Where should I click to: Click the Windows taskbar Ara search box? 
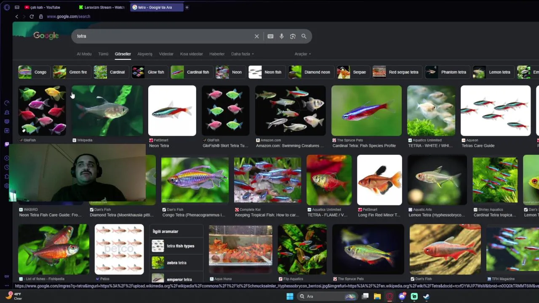(x=327, y=296)
